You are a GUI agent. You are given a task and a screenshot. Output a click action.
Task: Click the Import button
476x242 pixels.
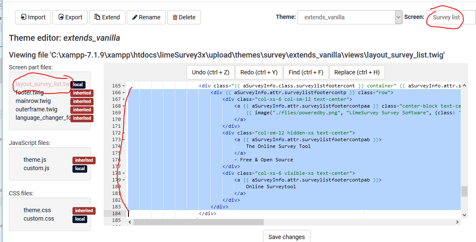pyautogui.click(x=33, y=17)
